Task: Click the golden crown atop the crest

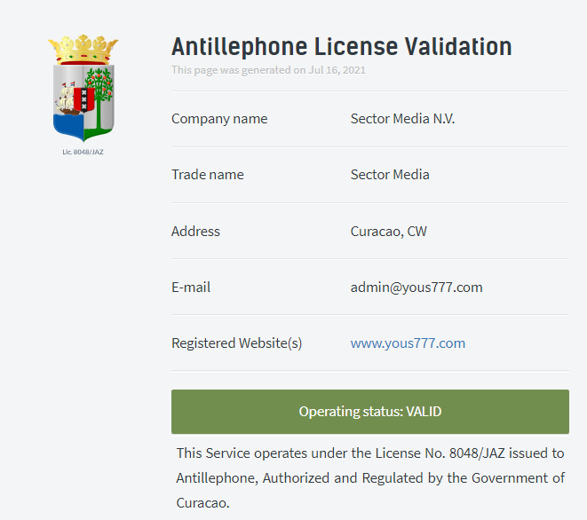Action: [x=83, y=50]
